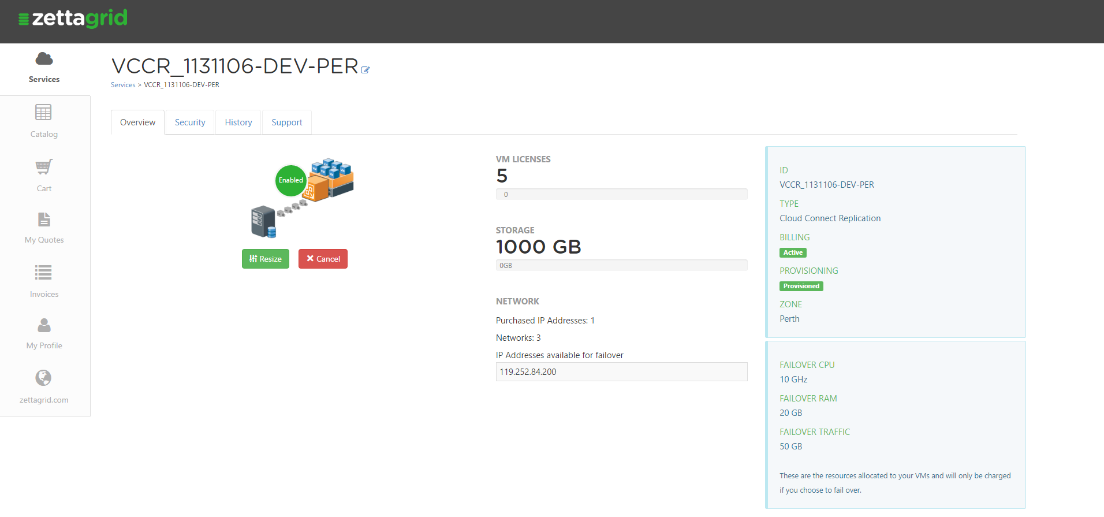The width and height of the screenshot is (1104, 517).
Task: Click the Cloud Connect Replication text
Action: [830, 218]
